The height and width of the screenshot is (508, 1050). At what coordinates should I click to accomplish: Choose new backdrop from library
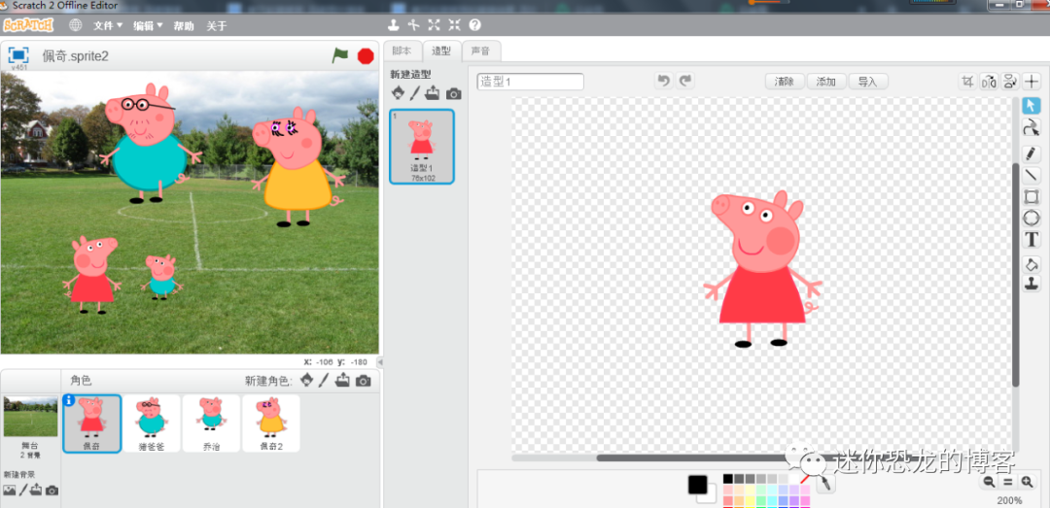[9, 490]
